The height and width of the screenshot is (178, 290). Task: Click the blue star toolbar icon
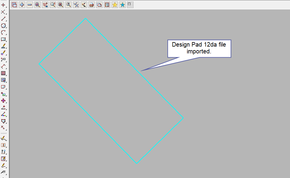tap(123, 5)
